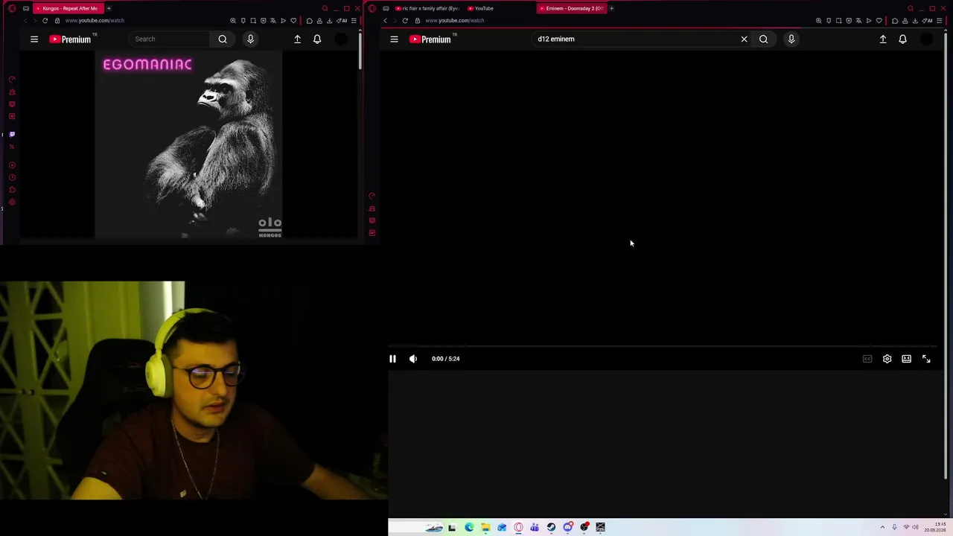
Task: Open AI assistant in right browser toolbar
Action: coord(927,21)
